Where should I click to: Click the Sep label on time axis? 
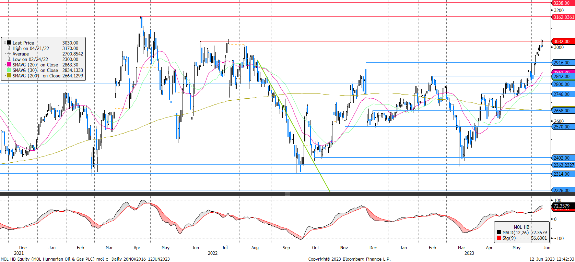point(286,248)
